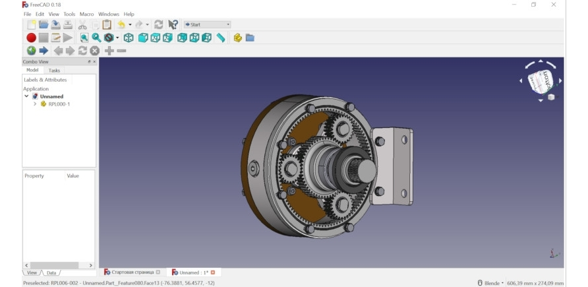This screenshot has width=588, height=287.
Task: Click the Fit all view icon
Action: click(x=84, y=38)
